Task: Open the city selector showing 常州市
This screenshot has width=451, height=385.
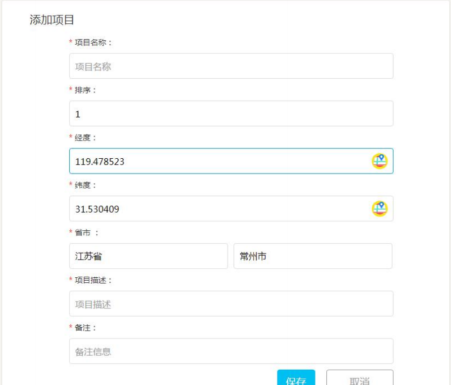Action: 312,256
